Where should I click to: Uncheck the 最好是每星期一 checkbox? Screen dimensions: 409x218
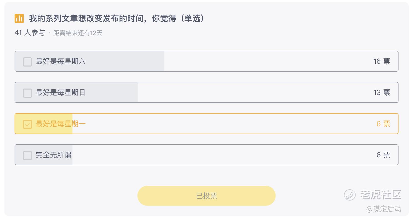pos(27,124)
